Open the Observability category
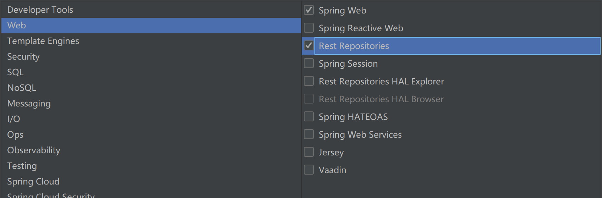The width and height of the screenshot is (602, 198). [x=34, y=150]
